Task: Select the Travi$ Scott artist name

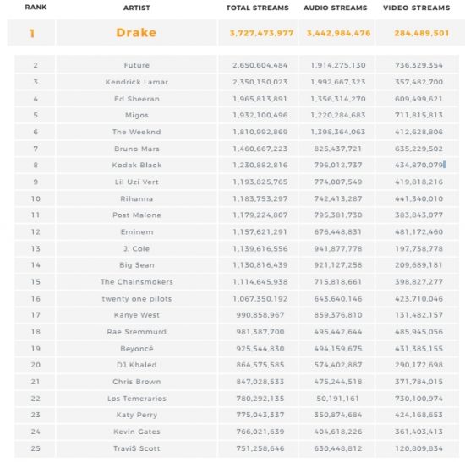Action: tap(137, 448)
